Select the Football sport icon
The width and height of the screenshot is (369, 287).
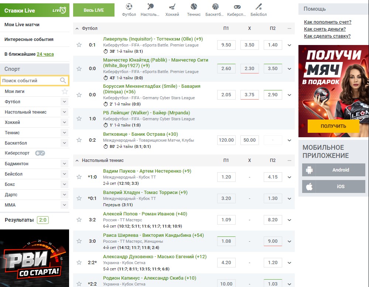coord(129,7)
